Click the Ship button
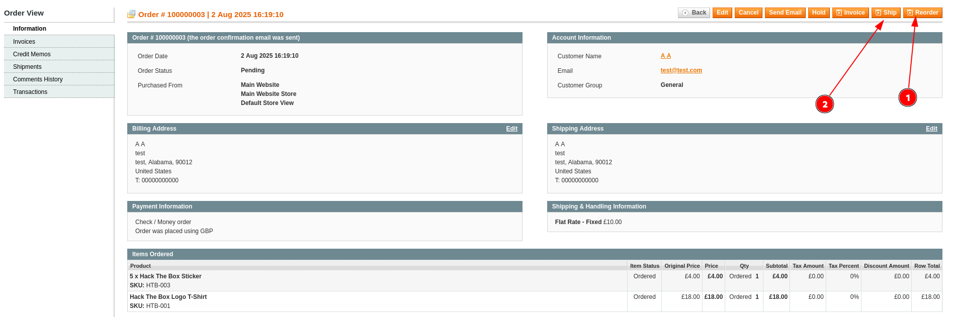Viewport: 953px width, 317px height. pos(886,13)
